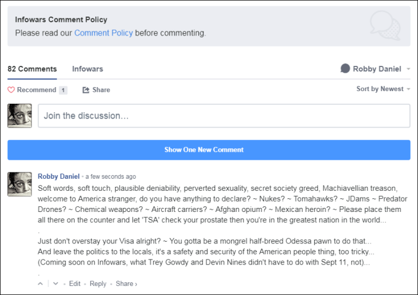Click the Disqus speech bubble icon beside username
Screen dimensions: 418x295
(345, 69)
